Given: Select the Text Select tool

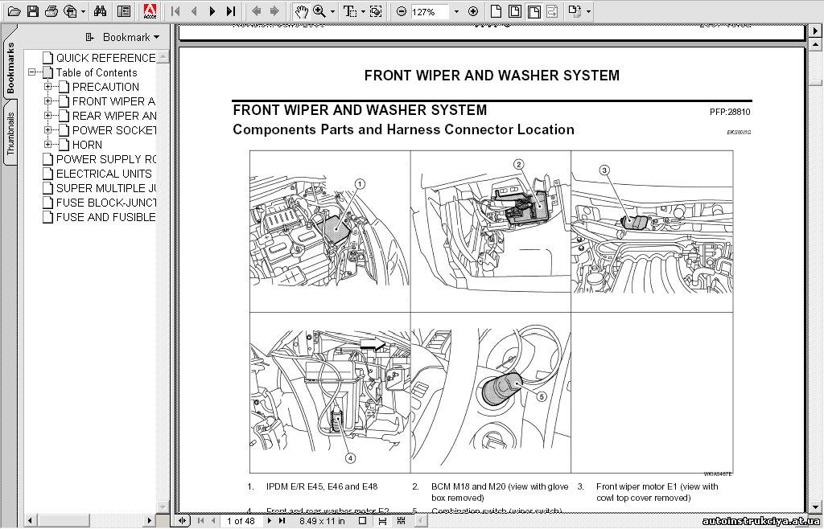Looking at the screenshot, I should tap(349, 11).
